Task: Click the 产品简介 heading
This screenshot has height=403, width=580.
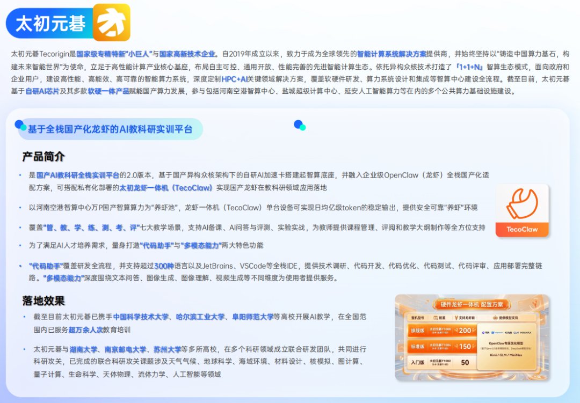Action: [x=44, y=157]
